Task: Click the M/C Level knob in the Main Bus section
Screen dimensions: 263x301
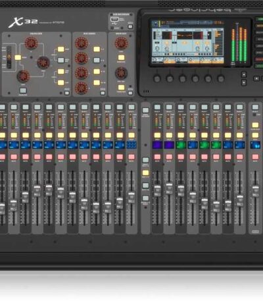Action: 121,73
